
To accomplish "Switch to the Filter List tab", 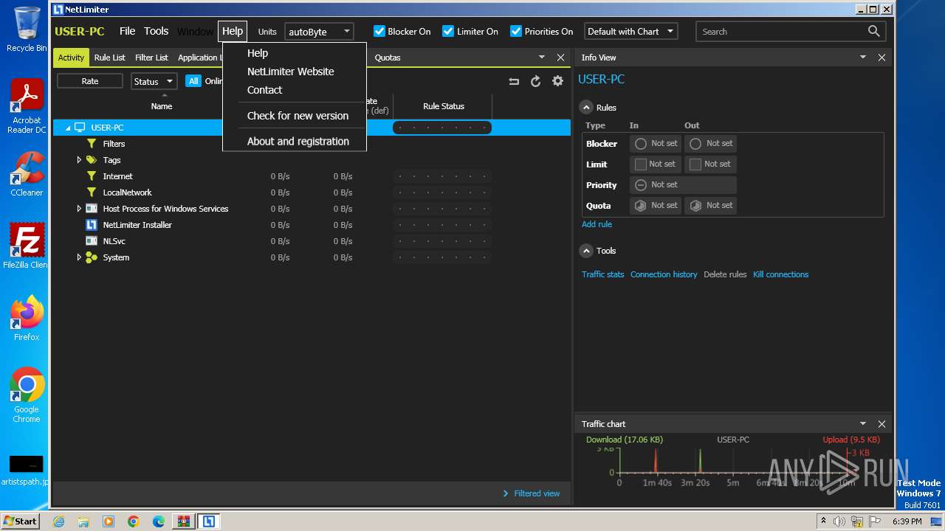I will [151, 58].
